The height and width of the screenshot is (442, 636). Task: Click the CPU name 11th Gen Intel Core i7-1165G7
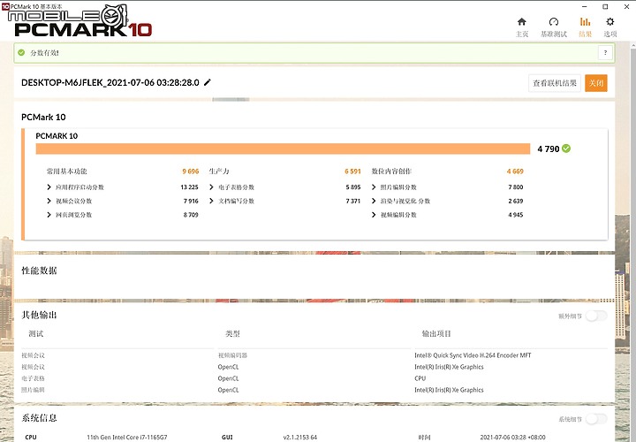point(127,437)
